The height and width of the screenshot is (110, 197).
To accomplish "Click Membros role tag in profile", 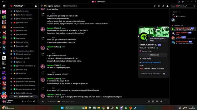I will (x=145, y=68).
